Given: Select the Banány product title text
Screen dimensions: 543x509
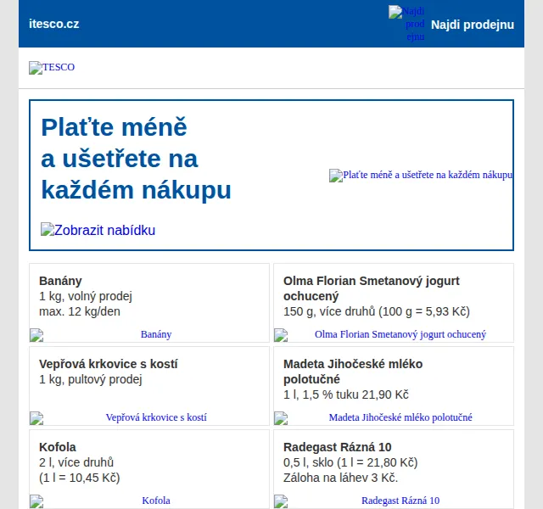Looking at the screenshot, I should (x=60, y=281).
